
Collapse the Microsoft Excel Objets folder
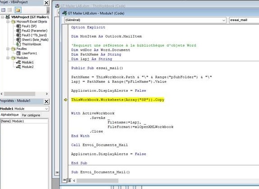[x=8, y=22]
